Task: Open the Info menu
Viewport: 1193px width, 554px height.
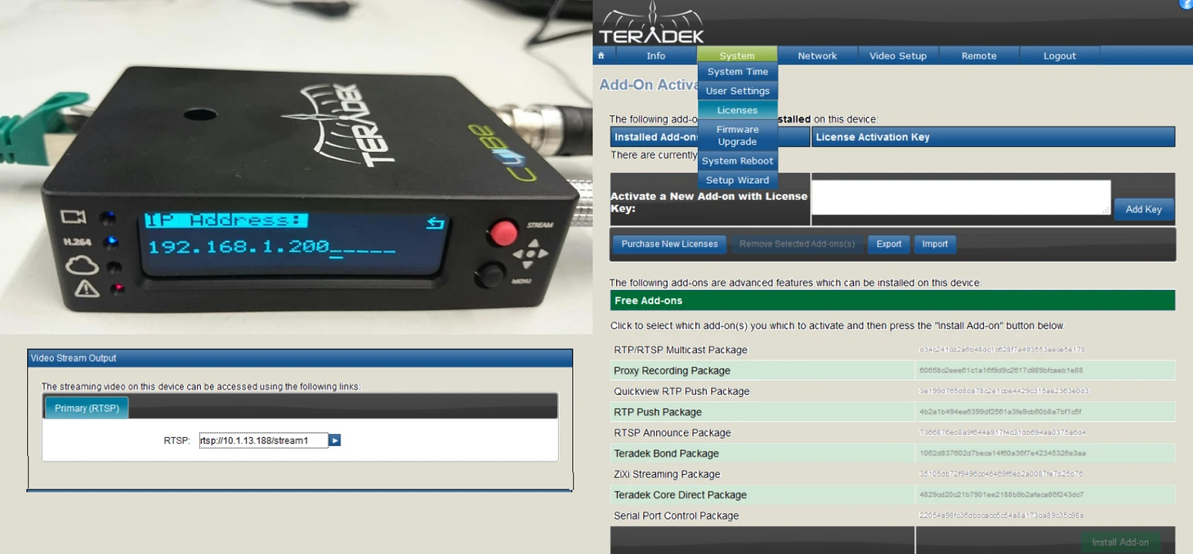Action: click(655, 56)
